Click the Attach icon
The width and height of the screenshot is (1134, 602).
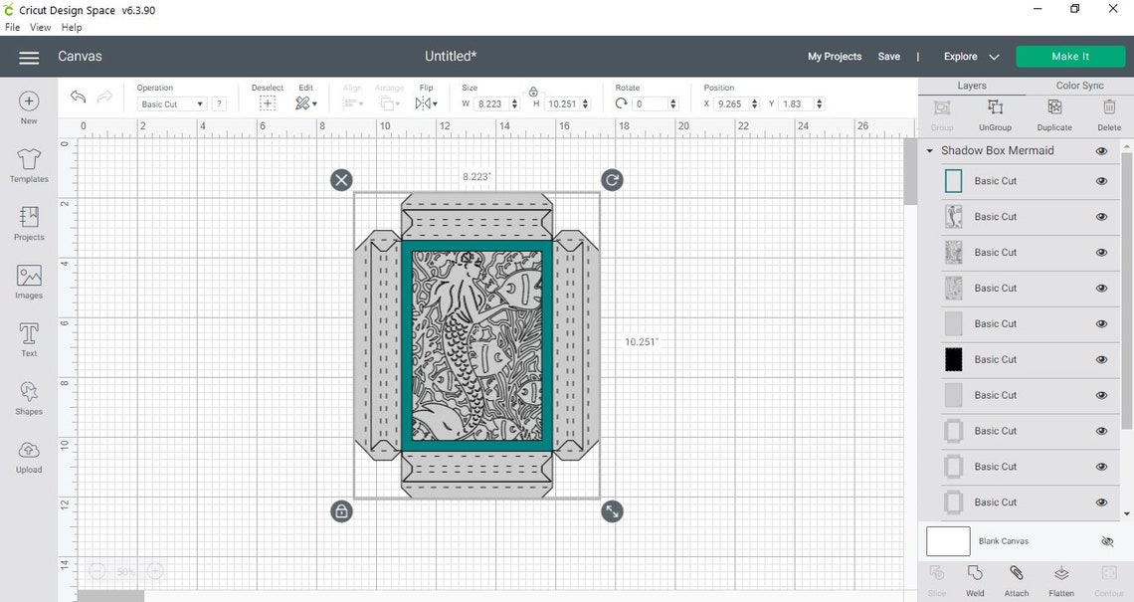click(1016, 575)
